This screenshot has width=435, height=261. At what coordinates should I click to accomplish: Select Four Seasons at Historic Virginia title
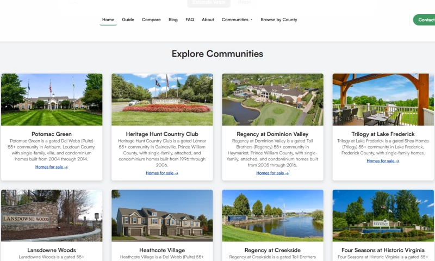(383, 250)
